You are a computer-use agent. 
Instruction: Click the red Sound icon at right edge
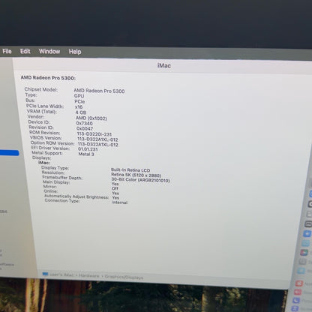click(298, 292)
